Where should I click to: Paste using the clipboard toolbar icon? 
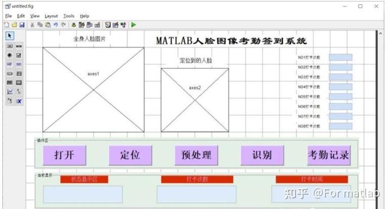pos(48,25)
